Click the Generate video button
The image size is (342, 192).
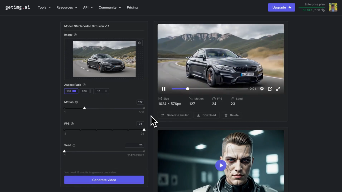pos(104,180)
